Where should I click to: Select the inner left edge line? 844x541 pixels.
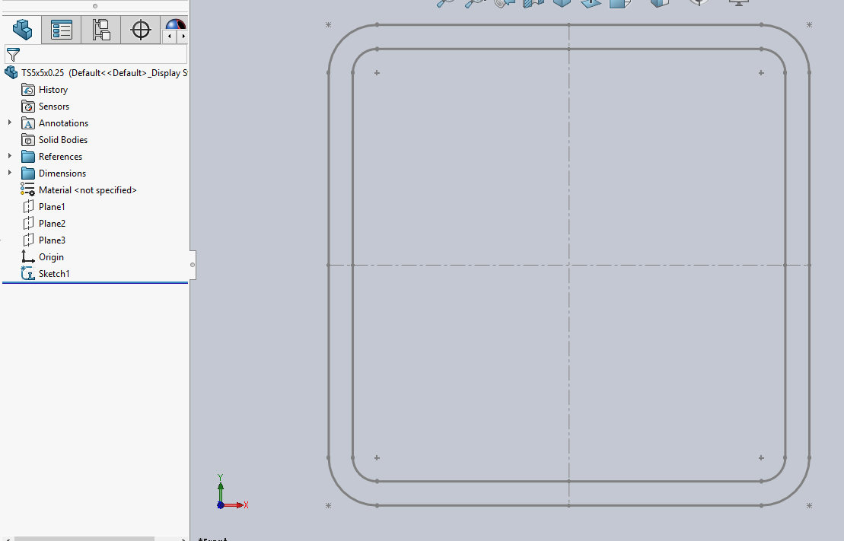352,265
